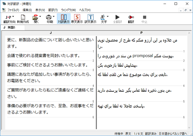
Task: Click sentence 事前にご検討くださるよう
Action: click(x=47, y=65)
